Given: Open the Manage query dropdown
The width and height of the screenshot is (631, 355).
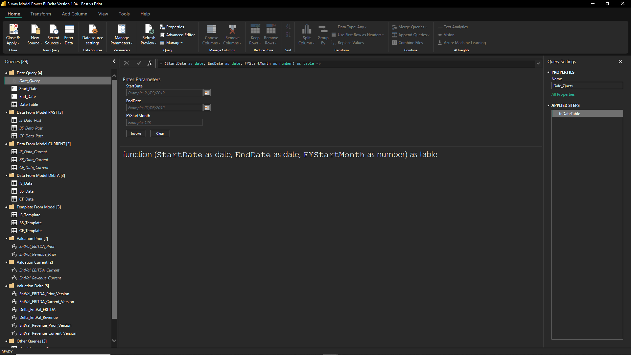Looking at the screenshot, I should click(172, 43).
